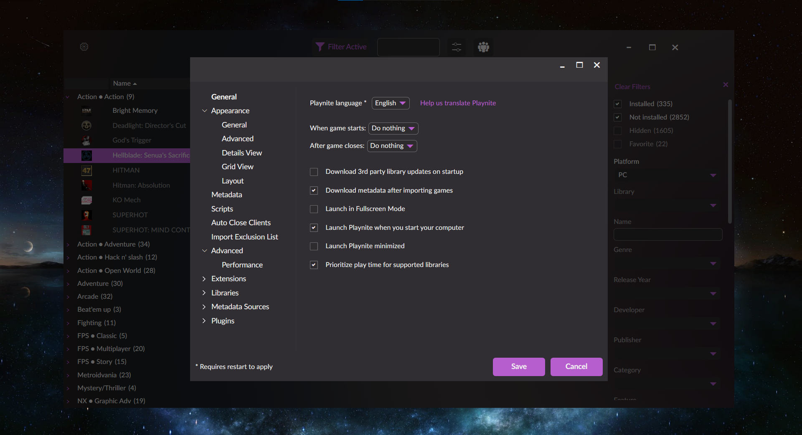The height and width of the screenshot is (435, 802).
Task: Click the KO Mech game icon
Action: click(86, 200)
